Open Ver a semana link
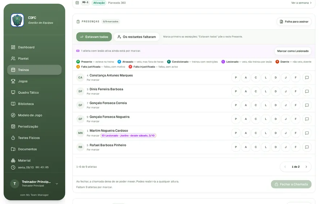Viewport: 326px width, 204px height. tap(301, 3)
